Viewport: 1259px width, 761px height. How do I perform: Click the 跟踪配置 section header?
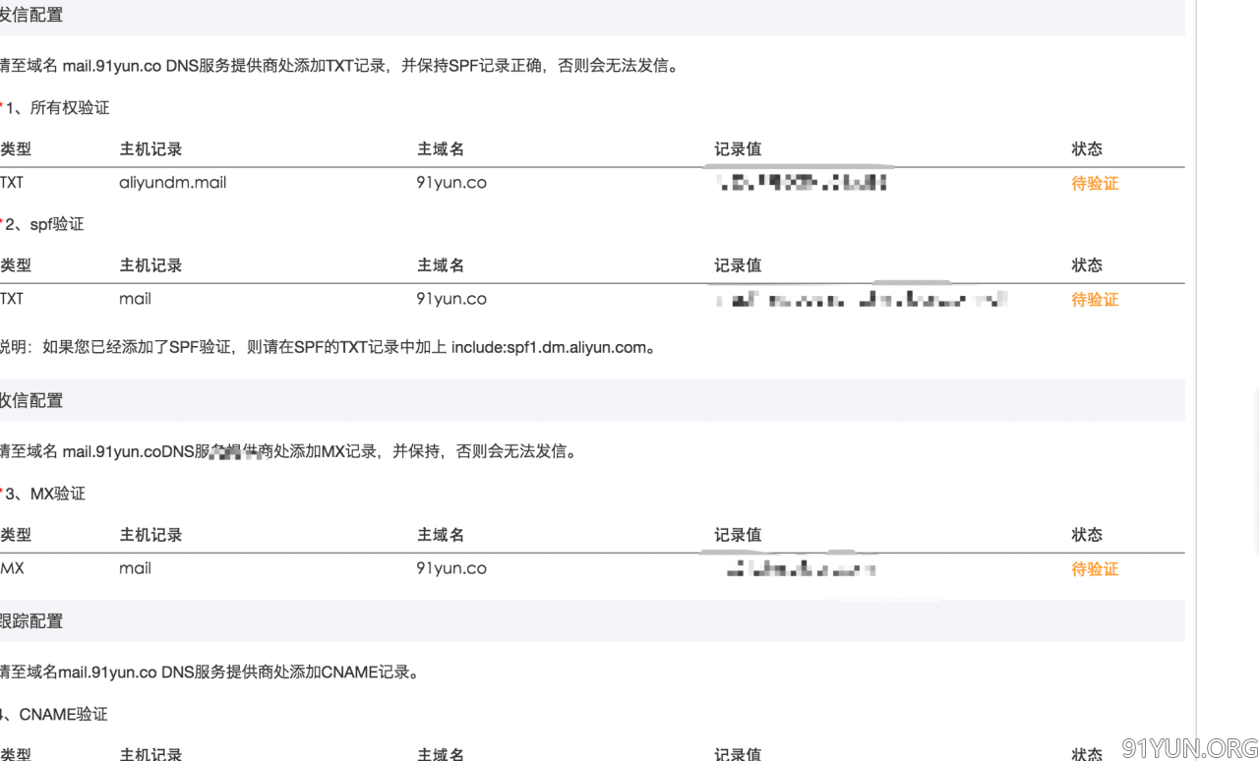(31, 621)
